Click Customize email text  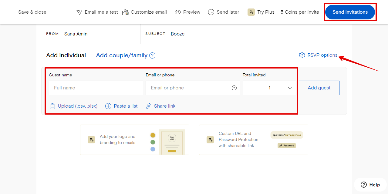coord(149,12)
